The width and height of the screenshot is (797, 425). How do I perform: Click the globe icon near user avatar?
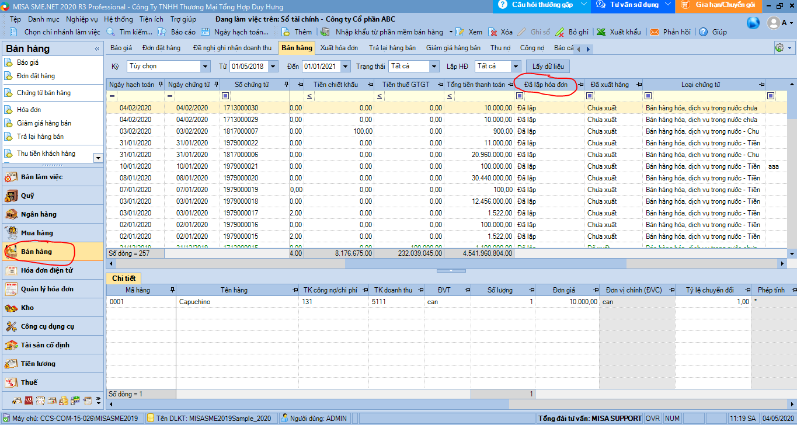[753, 23]
